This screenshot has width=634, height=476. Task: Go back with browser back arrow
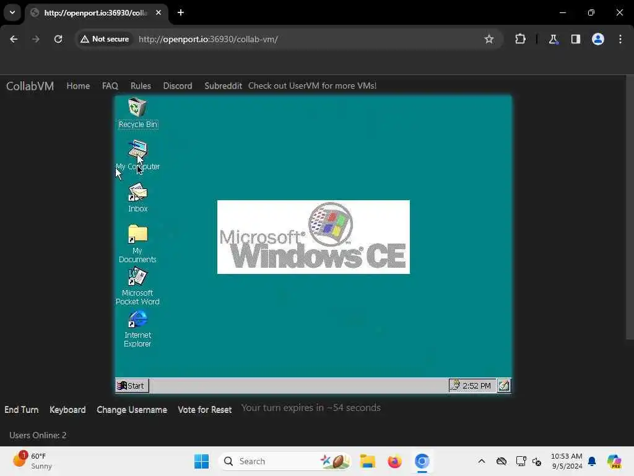14,39
